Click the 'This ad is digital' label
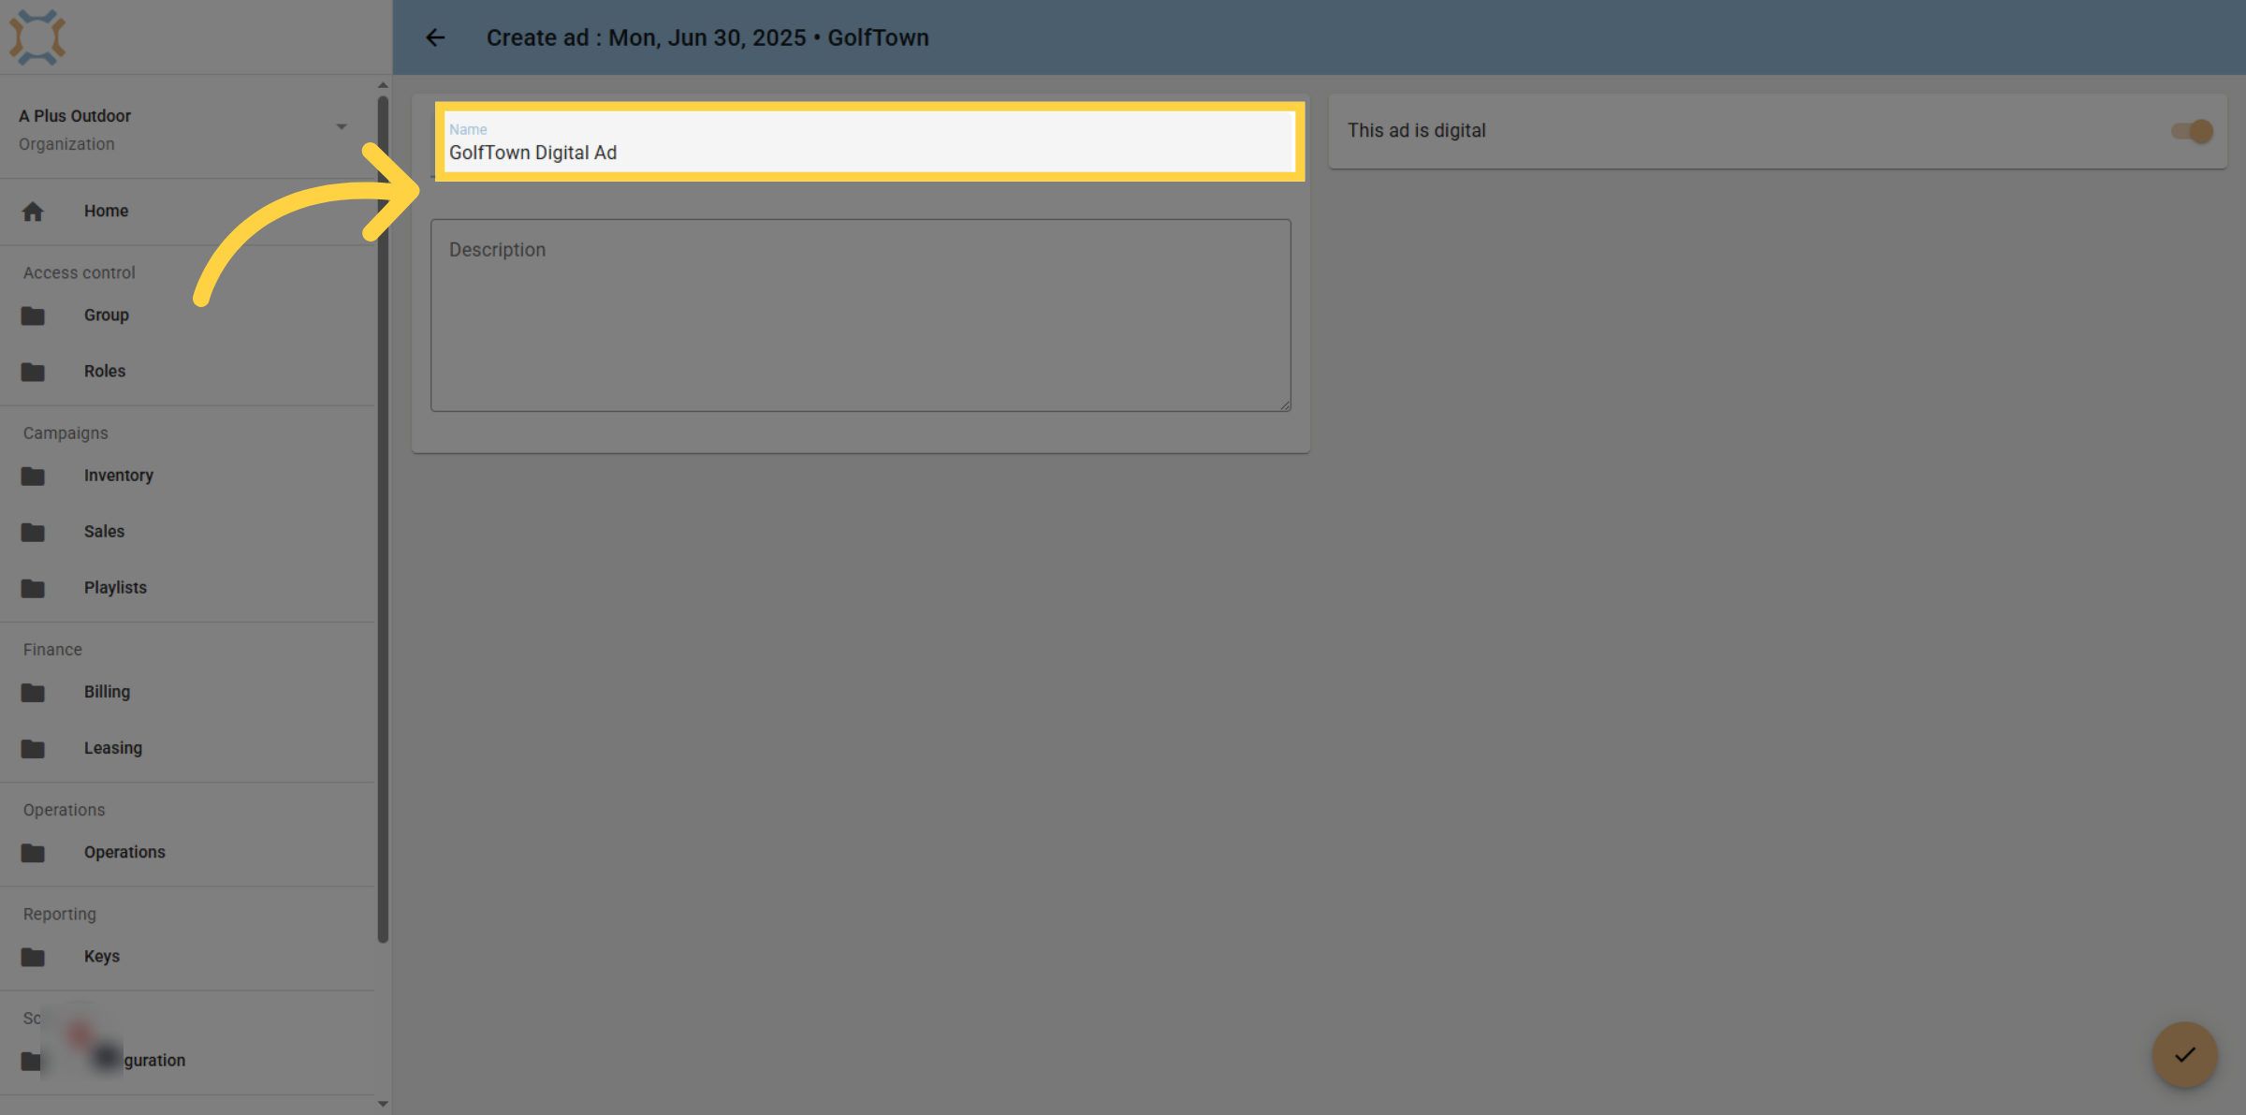The height and width of the screenshot is (1115, 2246). point(1417,130)
